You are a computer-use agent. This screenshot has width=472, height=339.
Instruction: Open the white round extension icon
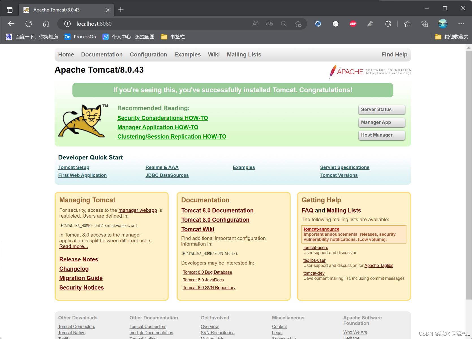pyautogui.click(x=336, y=24)
